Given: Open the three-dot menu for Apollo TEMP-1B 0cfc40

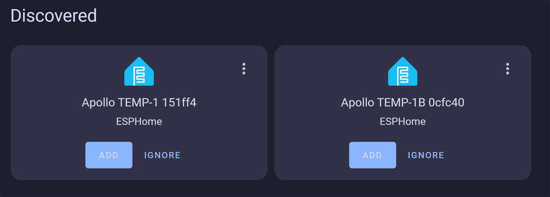Looking at the screenshot, I should pos(507,69).
